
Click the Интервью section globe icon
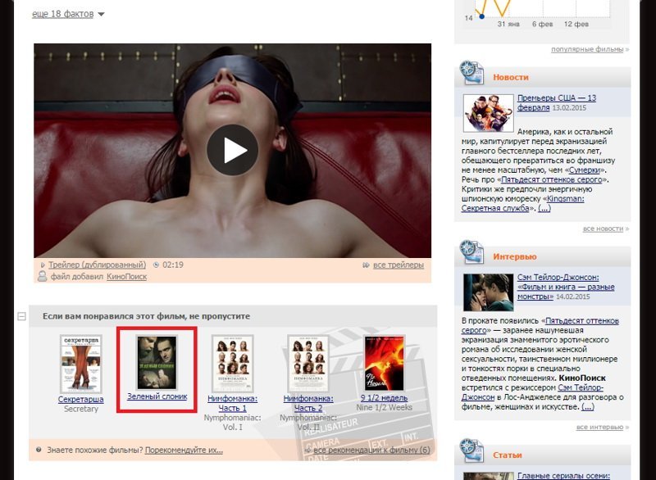click(x=472, y=255)
